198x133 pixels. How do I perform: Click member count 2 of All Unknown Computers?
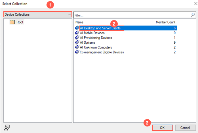point(174,47)
